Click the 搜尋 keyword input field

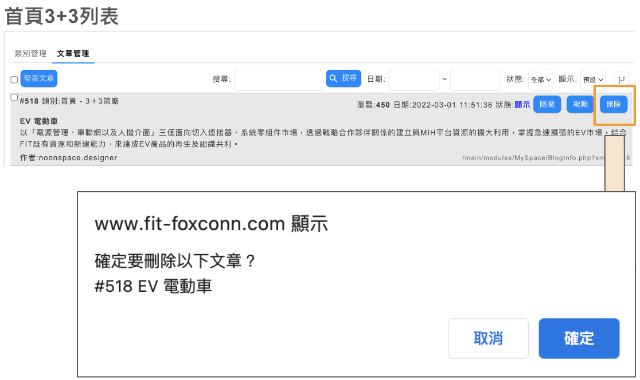278,80
